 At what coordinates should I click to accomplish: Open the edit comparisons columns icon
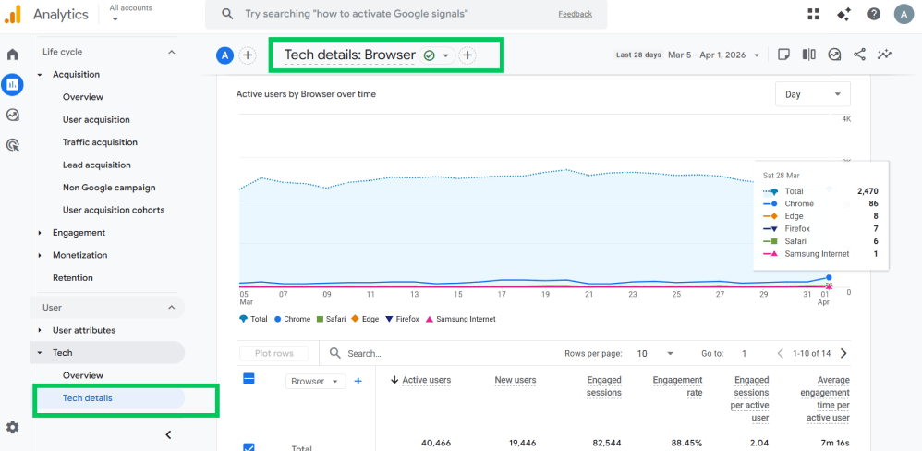[x=809, y=55]
